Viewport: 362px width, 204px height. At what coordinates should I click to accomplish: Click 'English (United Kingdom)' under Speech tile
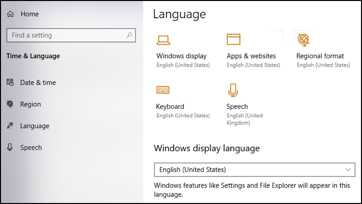pos(245,119)
